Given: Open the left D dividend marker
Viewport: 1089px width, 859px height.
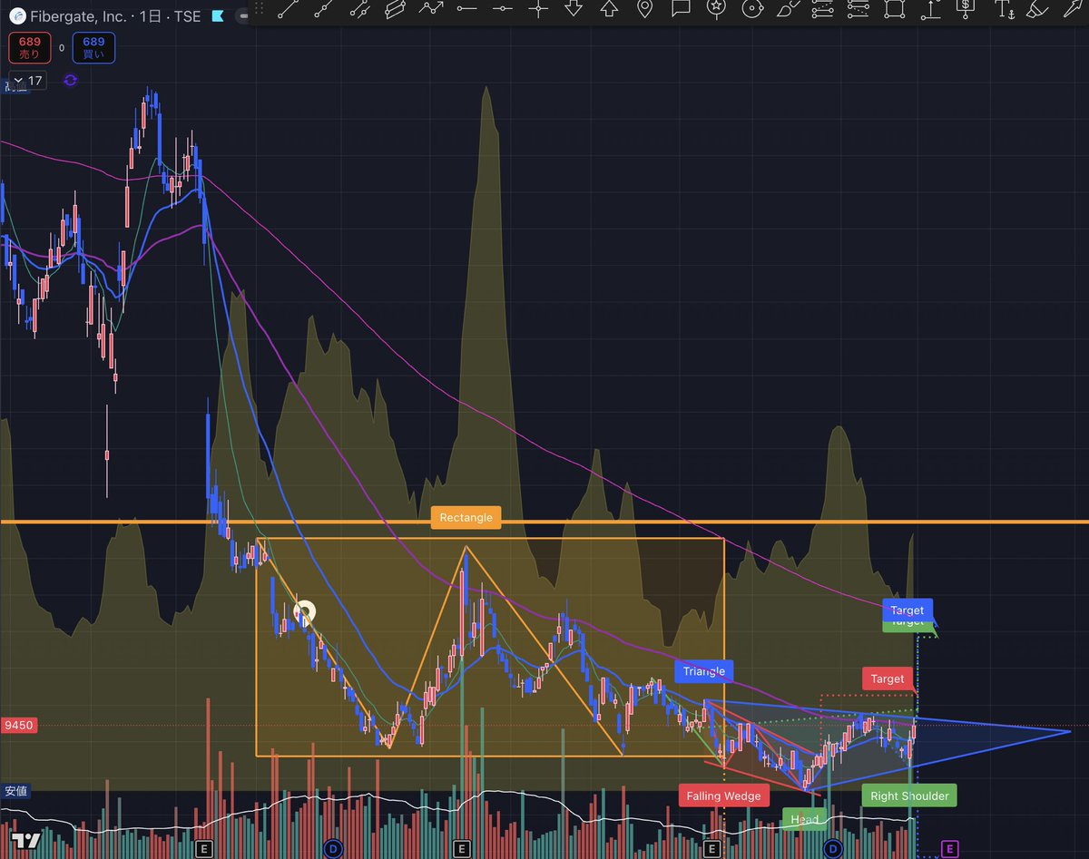Looking at the screenshot, I should (x=333, y=849).
